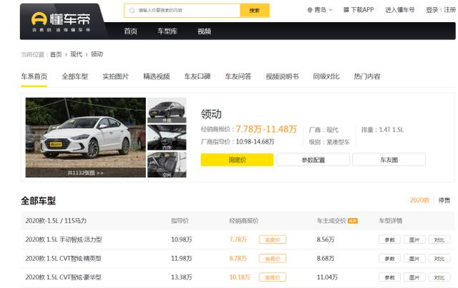
Task: Click guide price 13.38万
Action: coord(181,277)
